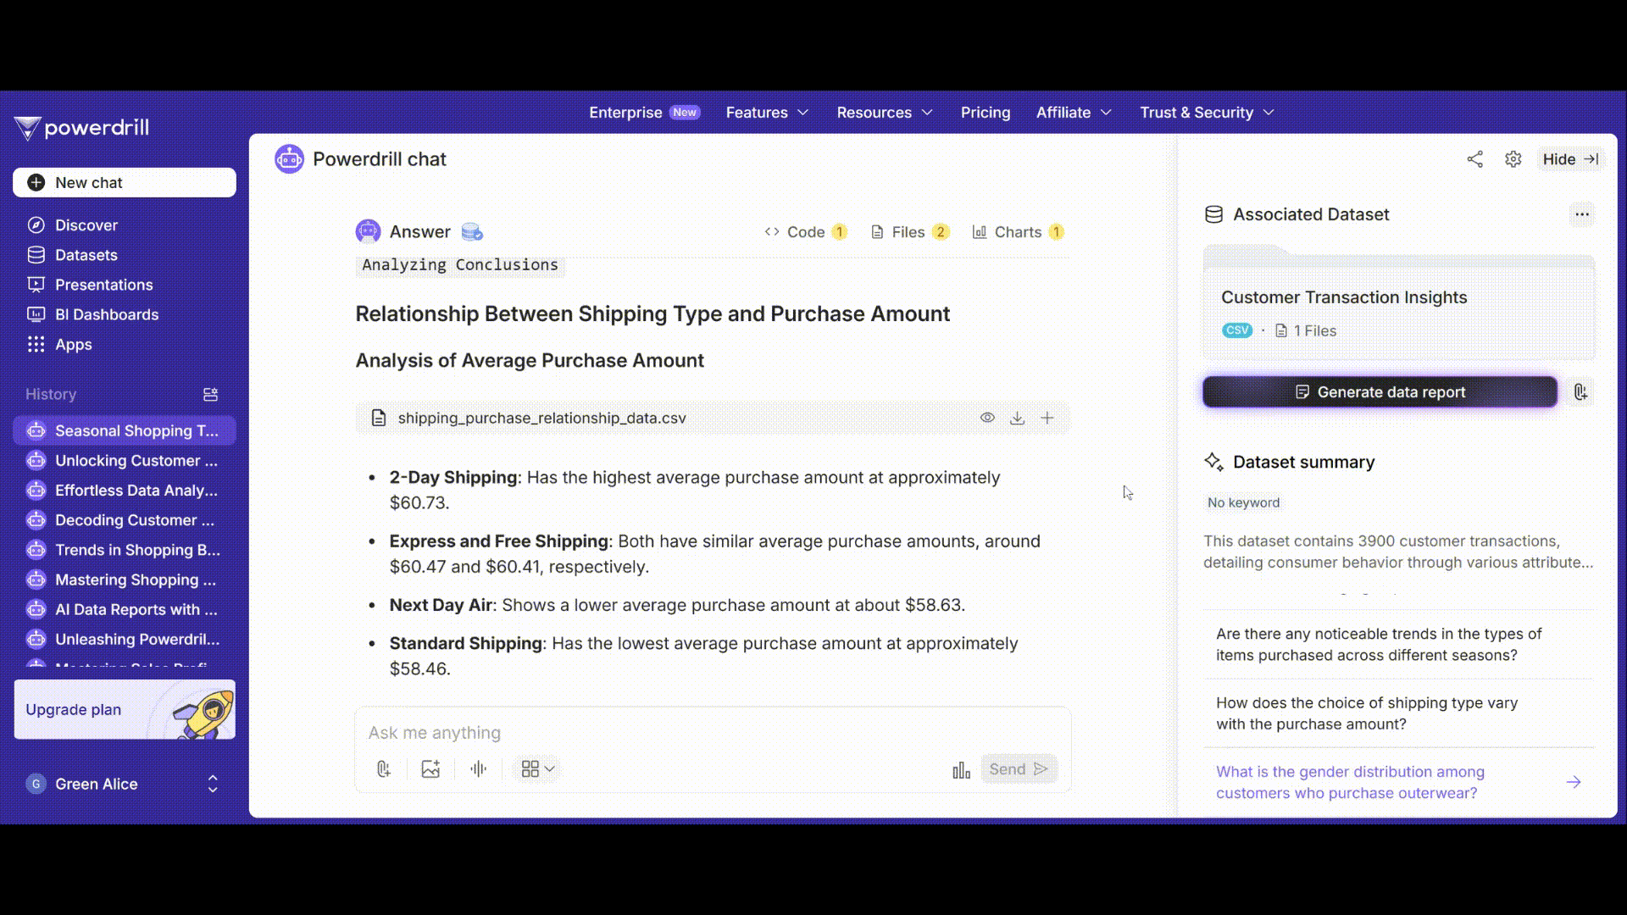
Task: Click the Green Alice avatar
Action: tap(36, 784)
